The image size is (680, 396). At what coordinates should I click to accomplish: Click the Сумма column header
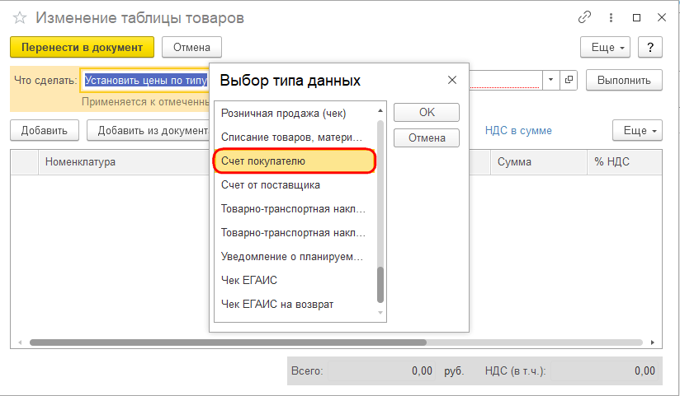(x=539, y=162)
